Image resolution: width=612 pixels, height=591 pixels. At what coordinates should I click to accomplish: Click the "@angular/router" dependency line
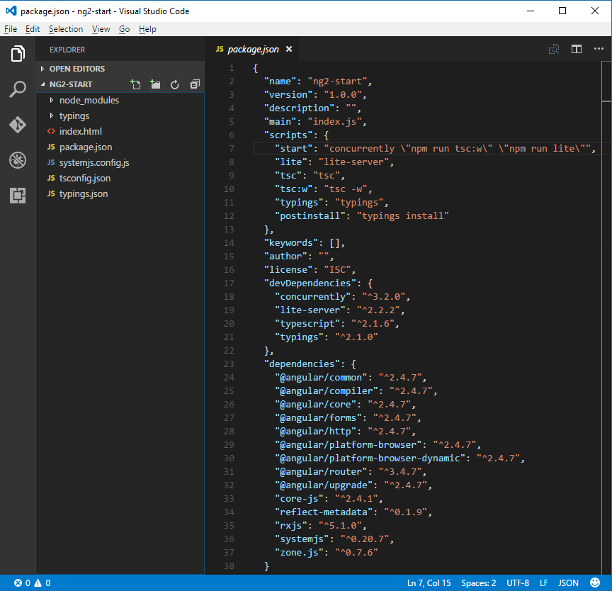point(350,471)
